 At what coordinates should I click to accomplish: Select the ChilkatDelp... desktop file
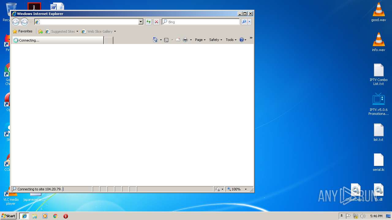[355, 193]
